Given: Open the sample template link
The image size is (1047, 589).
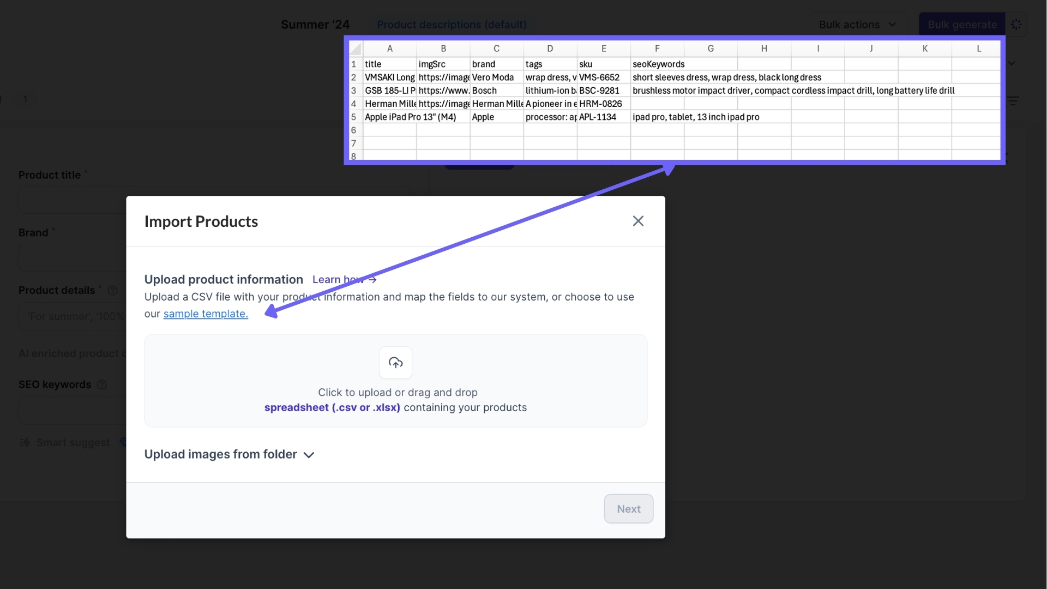Looking at the screenshot, I should point(206,314).
